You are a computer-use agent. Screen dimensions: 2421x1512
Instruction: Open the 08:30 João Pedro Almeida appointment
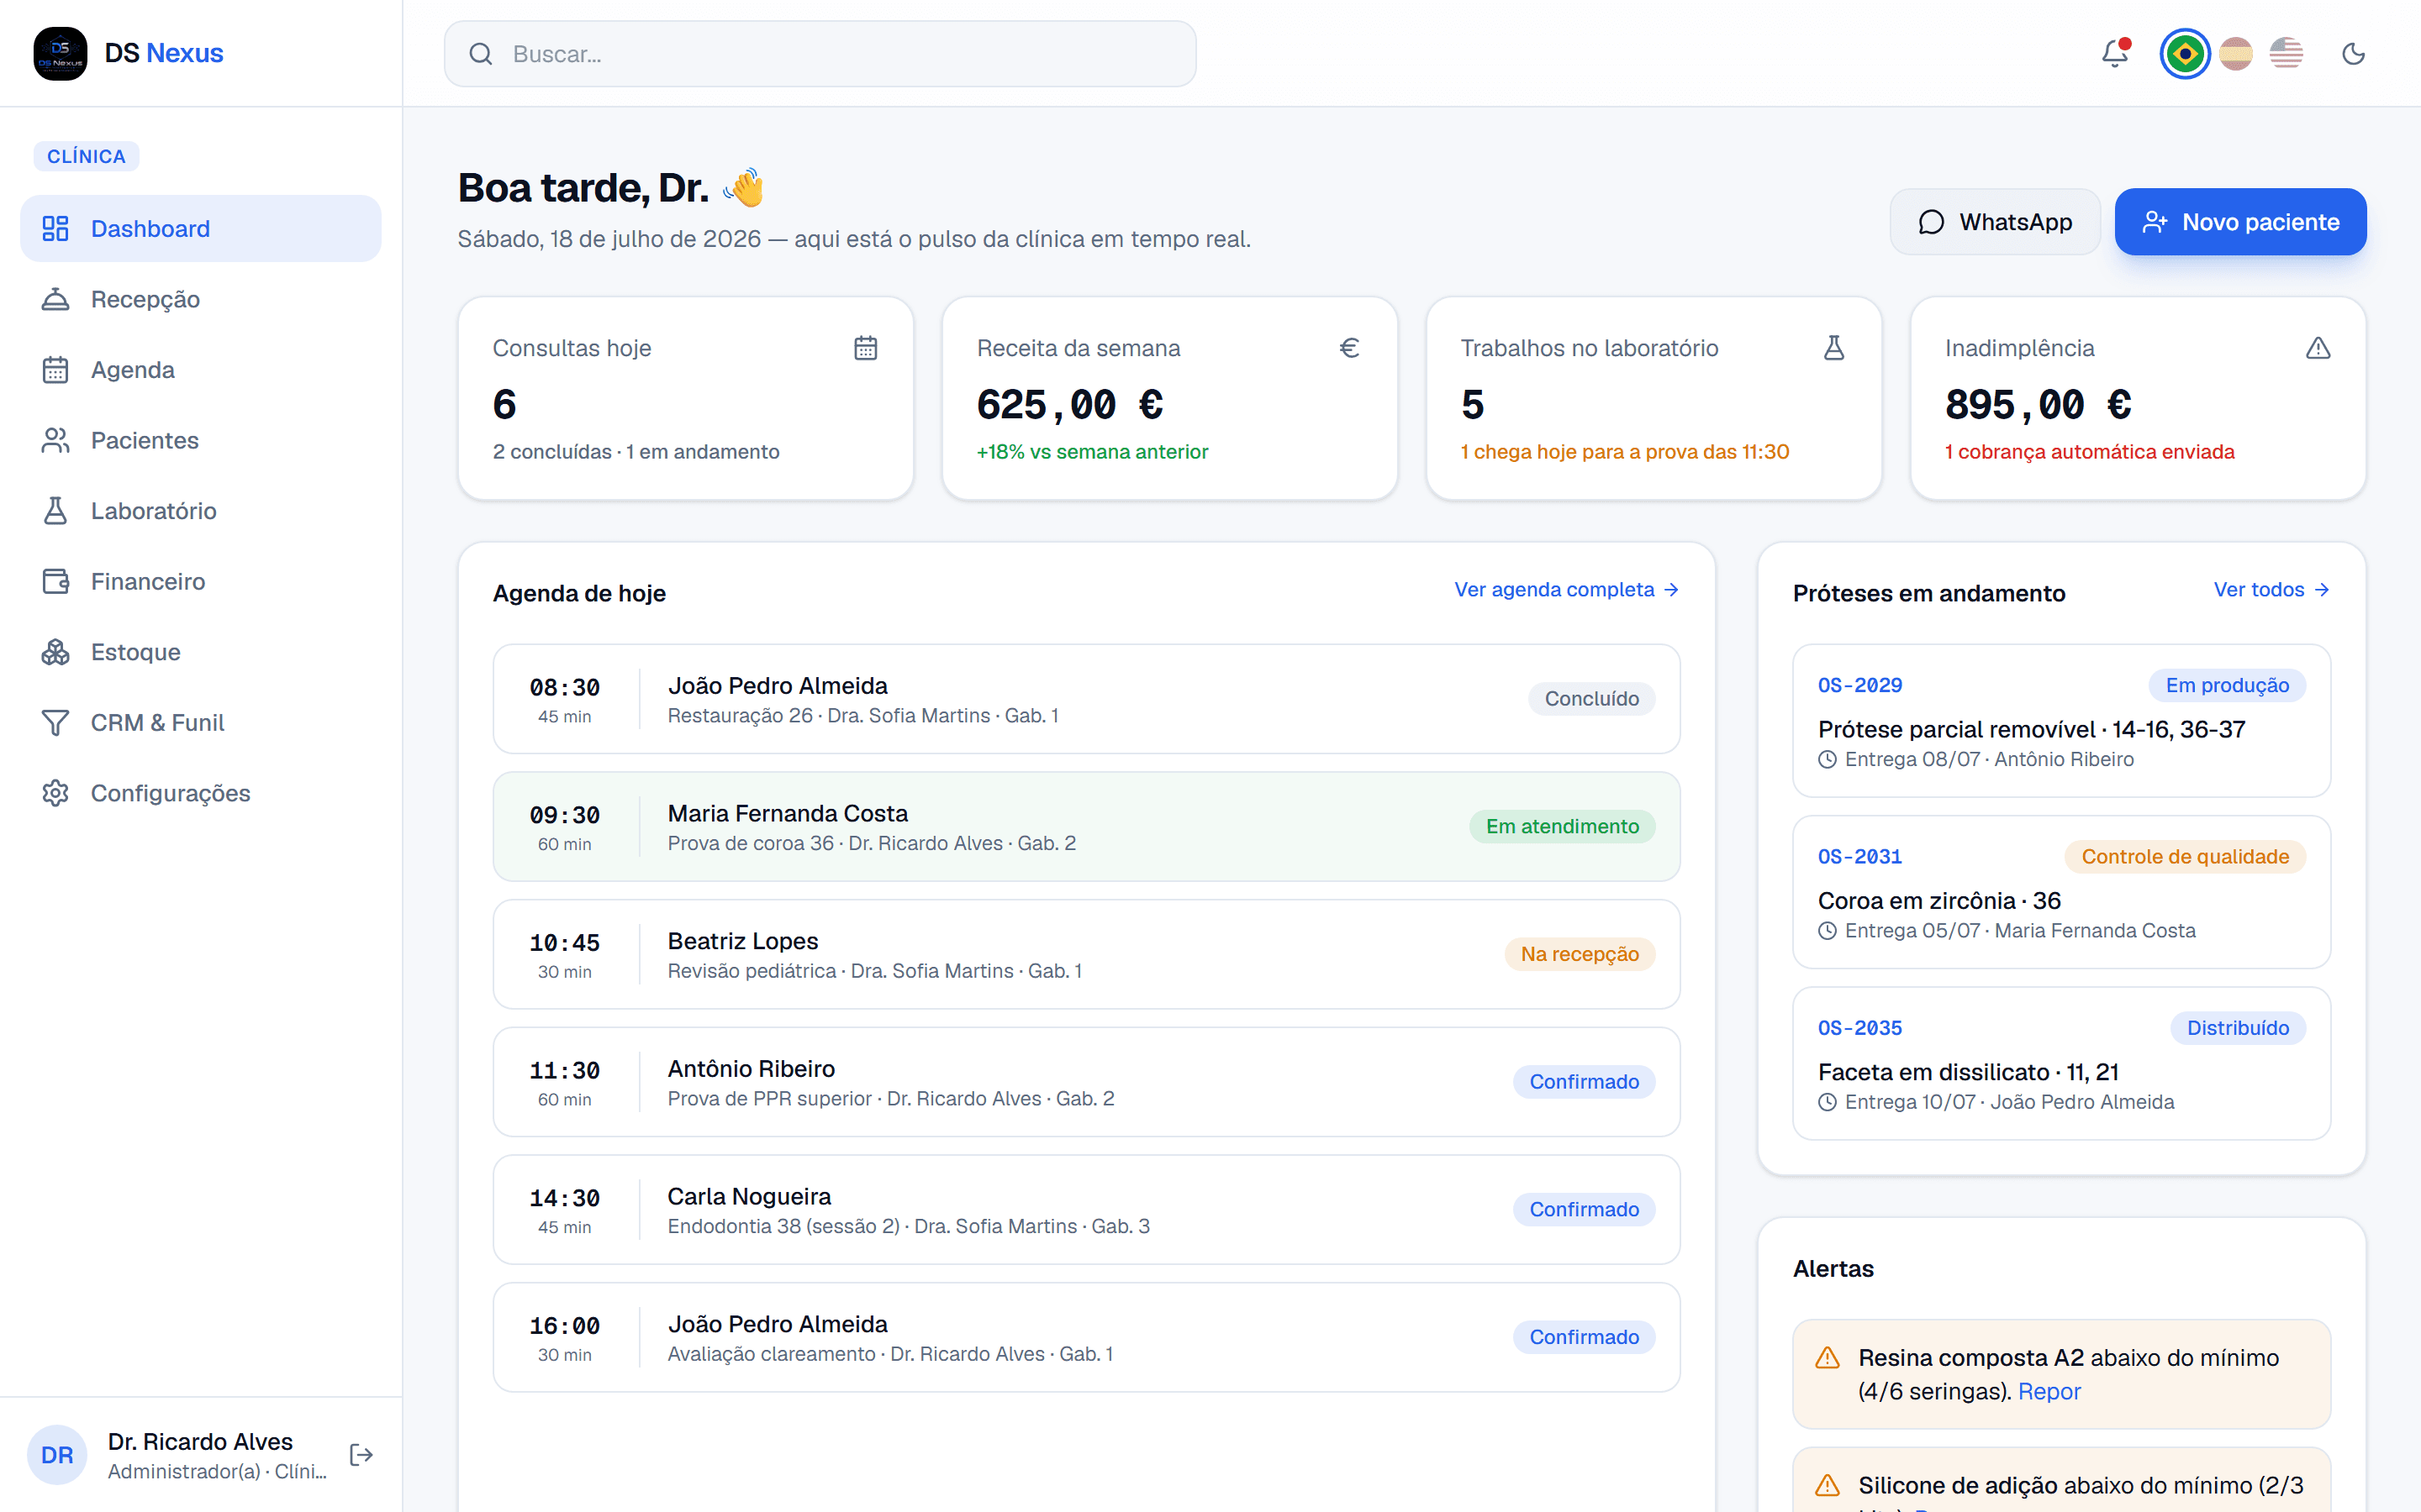click(x=1086, y=699)
